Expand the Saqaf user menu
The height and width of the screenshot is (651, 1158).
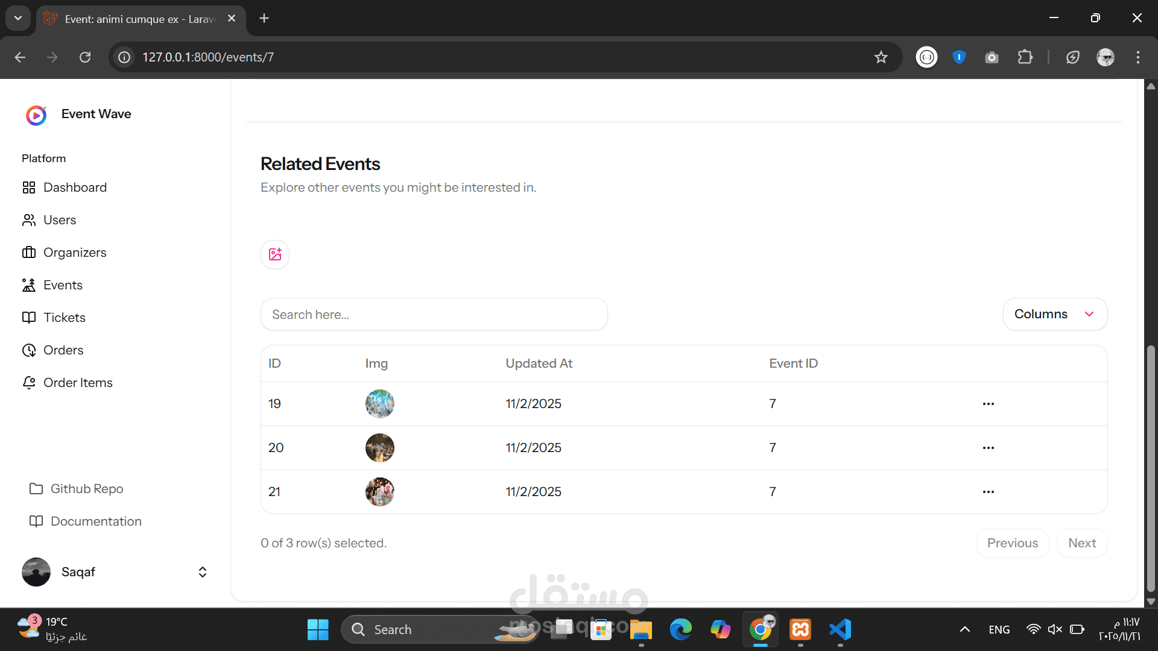pos(203,572)
